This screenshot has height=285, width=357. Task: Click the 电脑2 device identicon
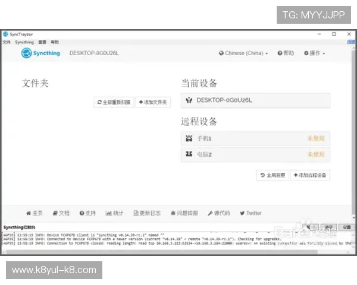(189, 154)
